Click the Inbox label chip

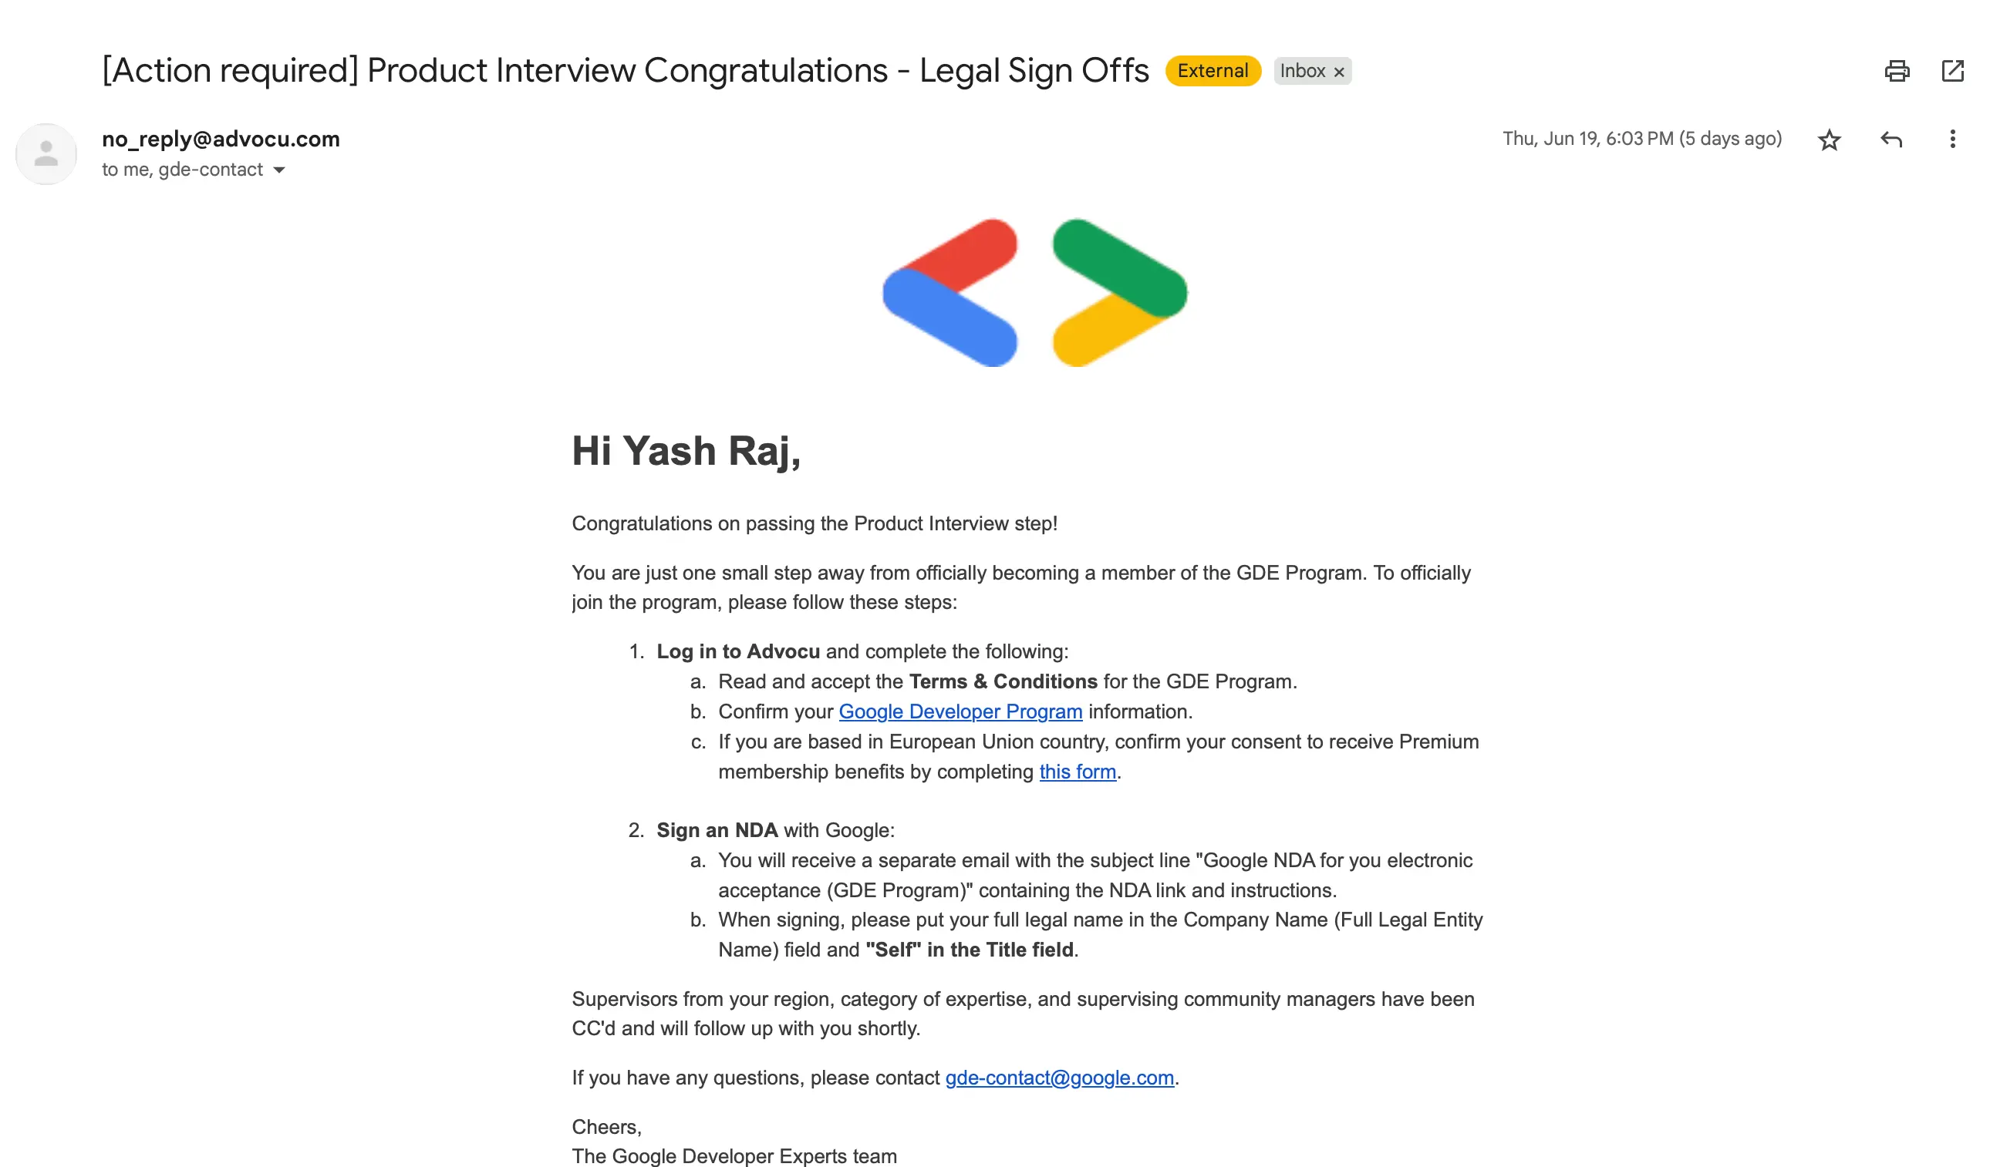1312,71
